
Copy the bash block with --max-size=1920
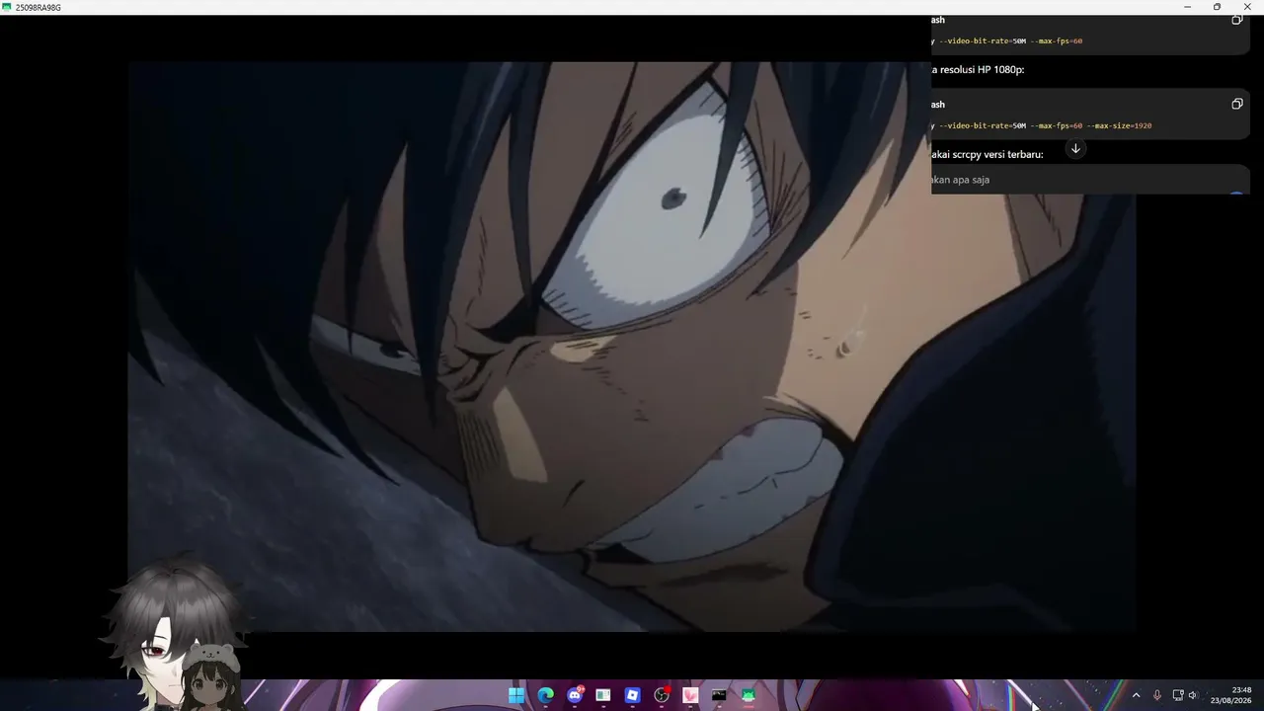coord(1236,104)
